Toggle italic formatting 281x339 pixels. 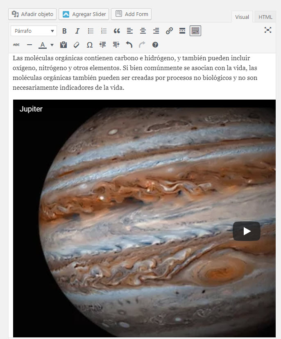tap(77, 31)
